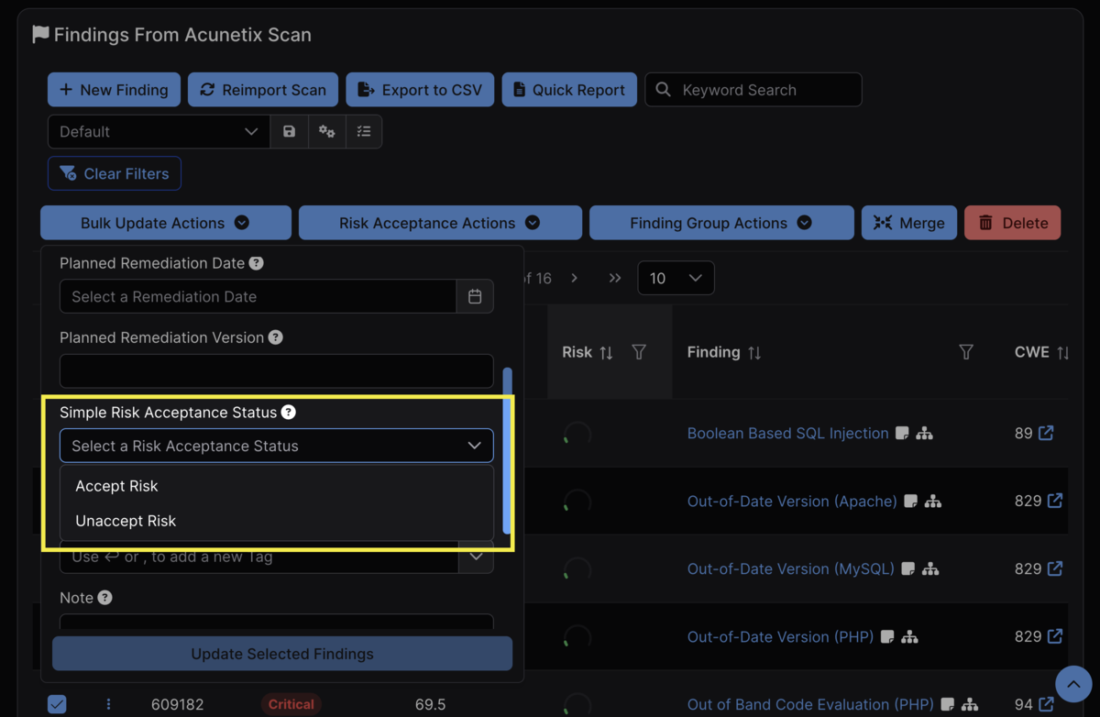The width and height of the screenshot is (1100, 717).
Task: Click the Export to CSV button
Action: pos(420,89)
